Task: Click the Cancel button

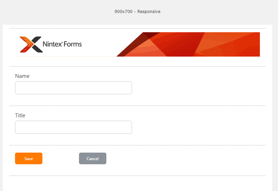Action: click(93, 158)
